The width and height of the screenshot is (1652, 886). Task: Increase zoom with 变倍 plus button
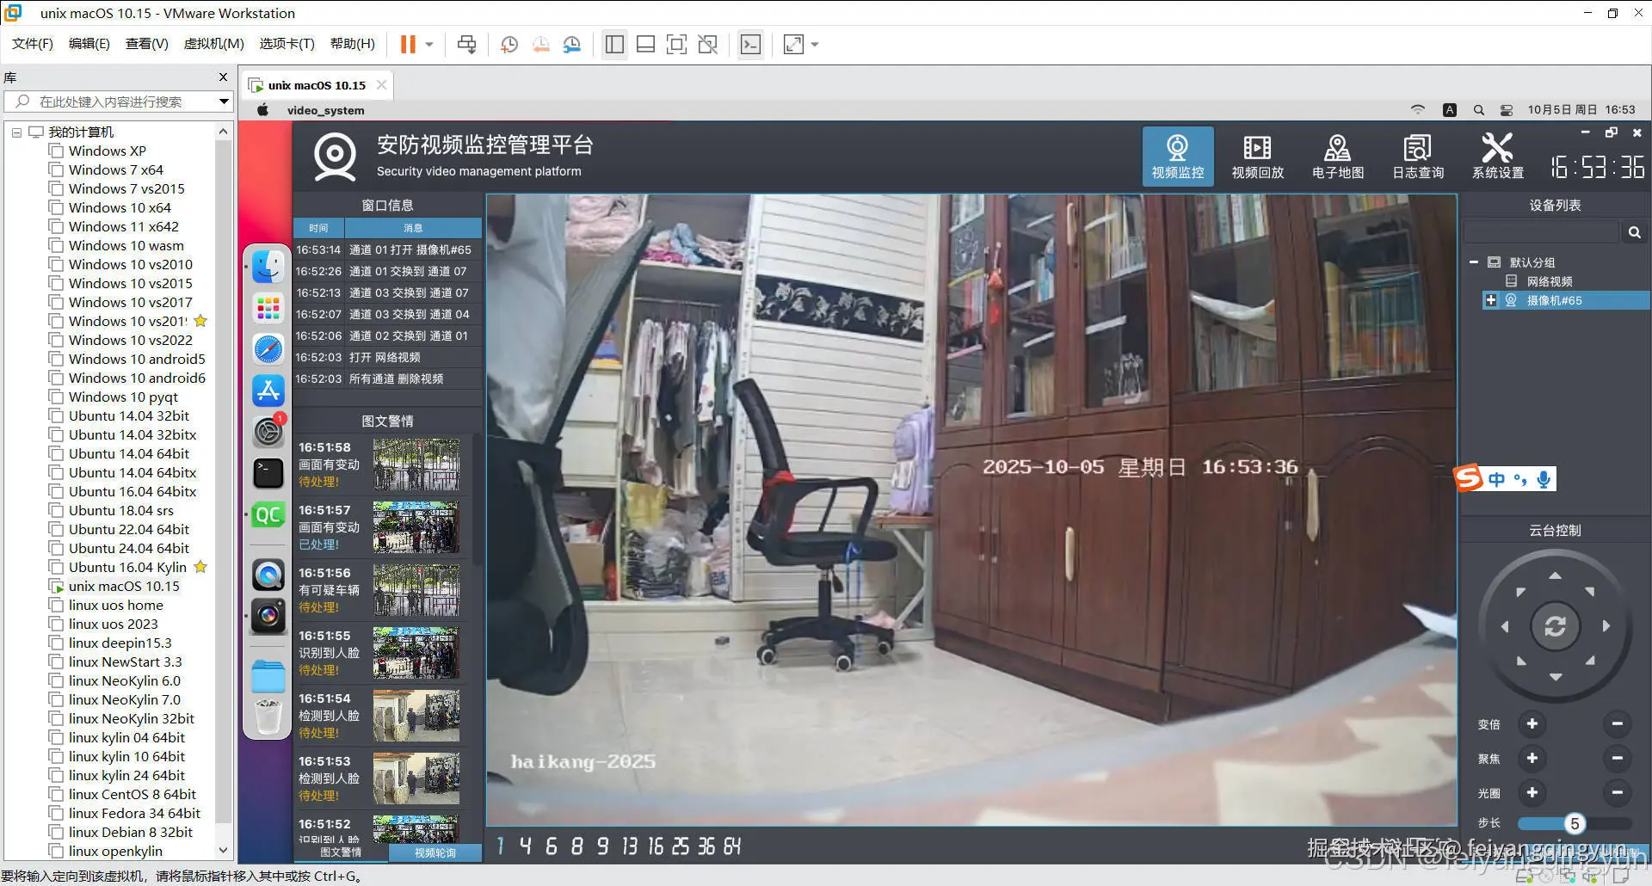(x=1532, y=724)
